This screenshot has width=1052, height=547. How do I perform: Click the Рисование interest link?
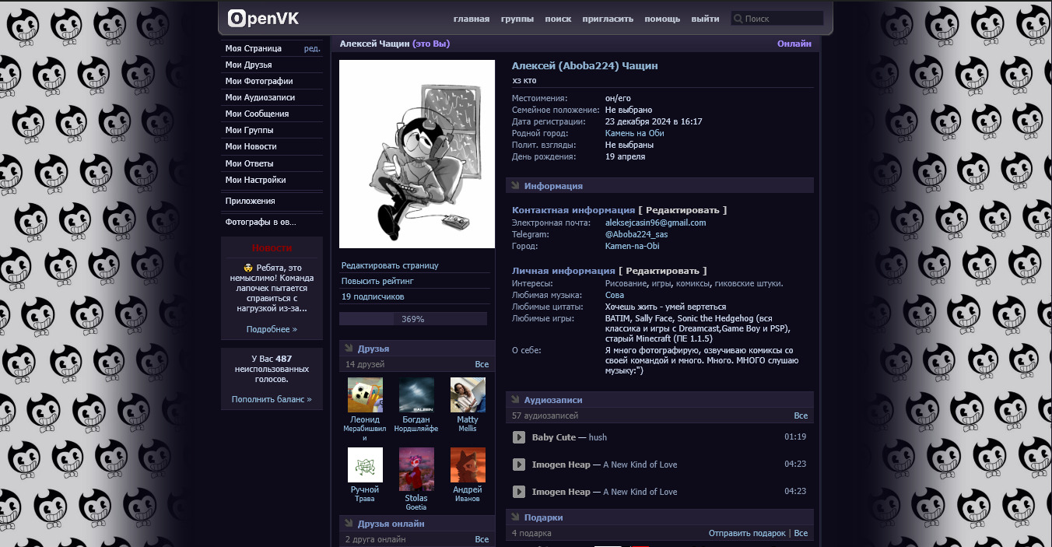pyautogui.click(x=626, y=283)
